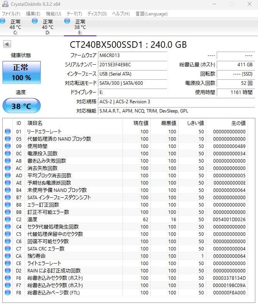This screenshot has height=304, width=258.
Task: Click status orb for C7 SATA CRC row
Action: pos(8,249)
